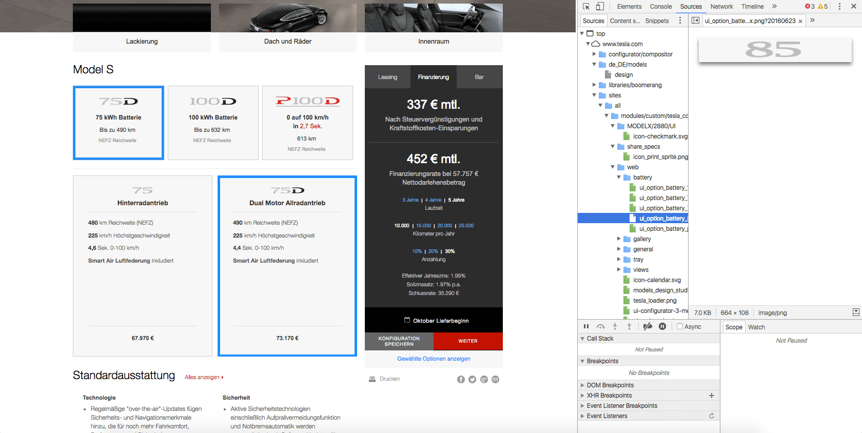Select the 100 kWh Batterie option
The width and height of the screenshot is (862, 433).
coord(213,123)
